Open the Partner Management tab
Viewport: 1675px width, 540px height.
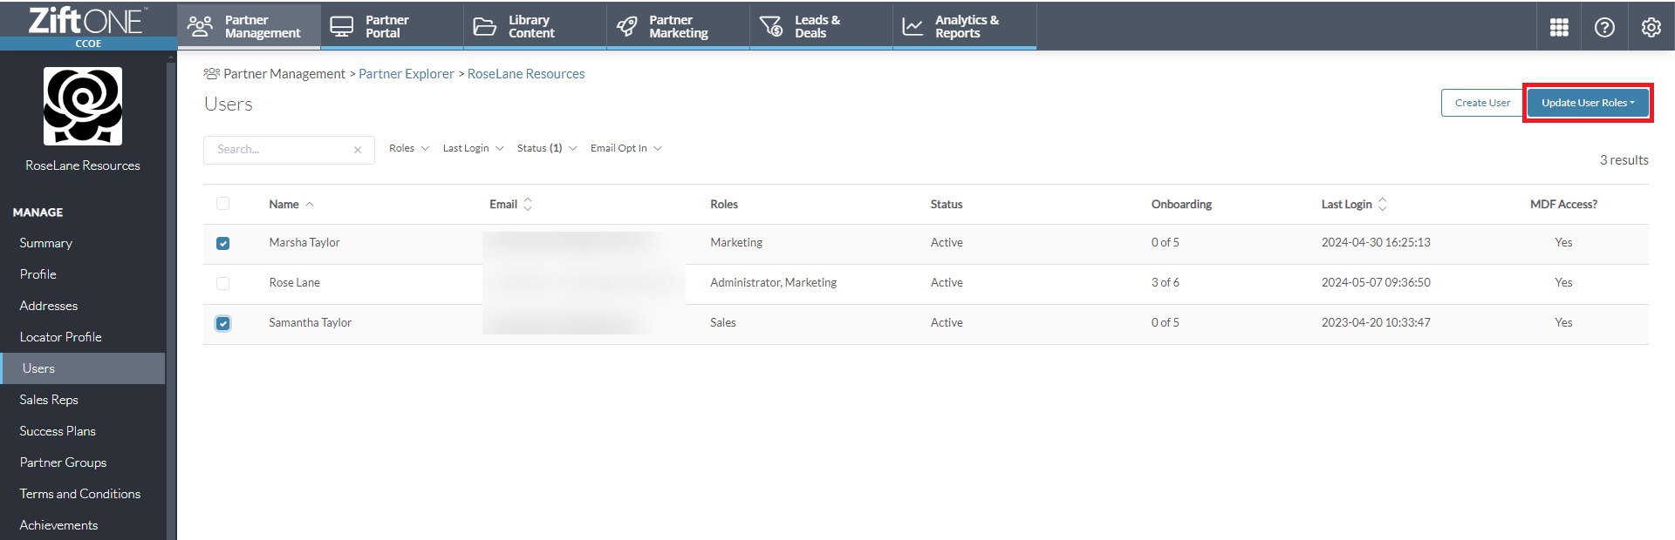(249, 26)
